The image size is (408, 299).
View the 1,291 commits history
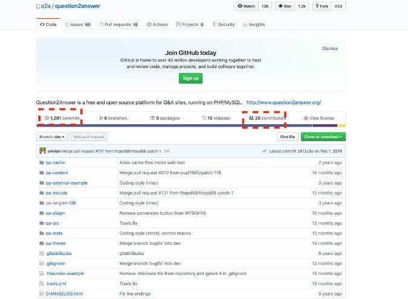(62, 118)
